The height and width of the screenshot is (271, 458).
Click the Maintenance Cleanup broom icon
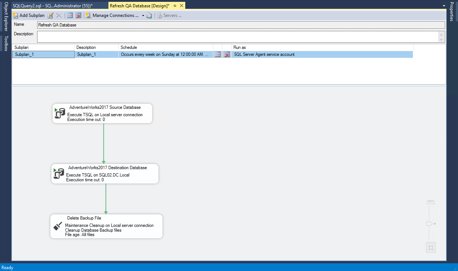[x=58, y=226]
